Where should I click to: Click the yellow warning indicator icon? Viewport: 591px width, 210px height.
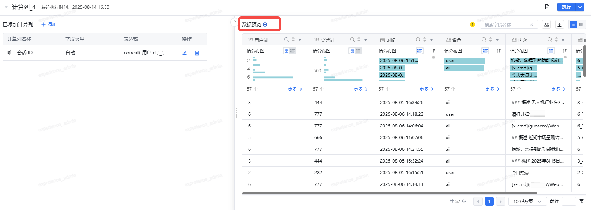[473, 24]
